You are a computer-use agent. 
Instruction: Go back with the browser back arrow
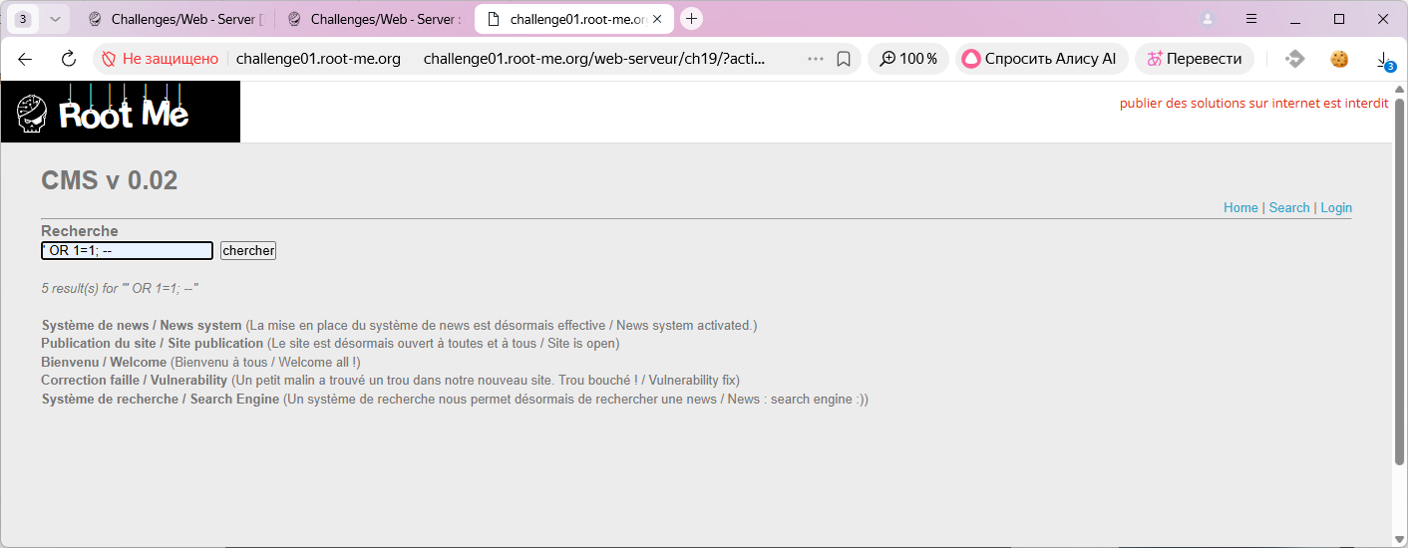click(x=26, y=59)
